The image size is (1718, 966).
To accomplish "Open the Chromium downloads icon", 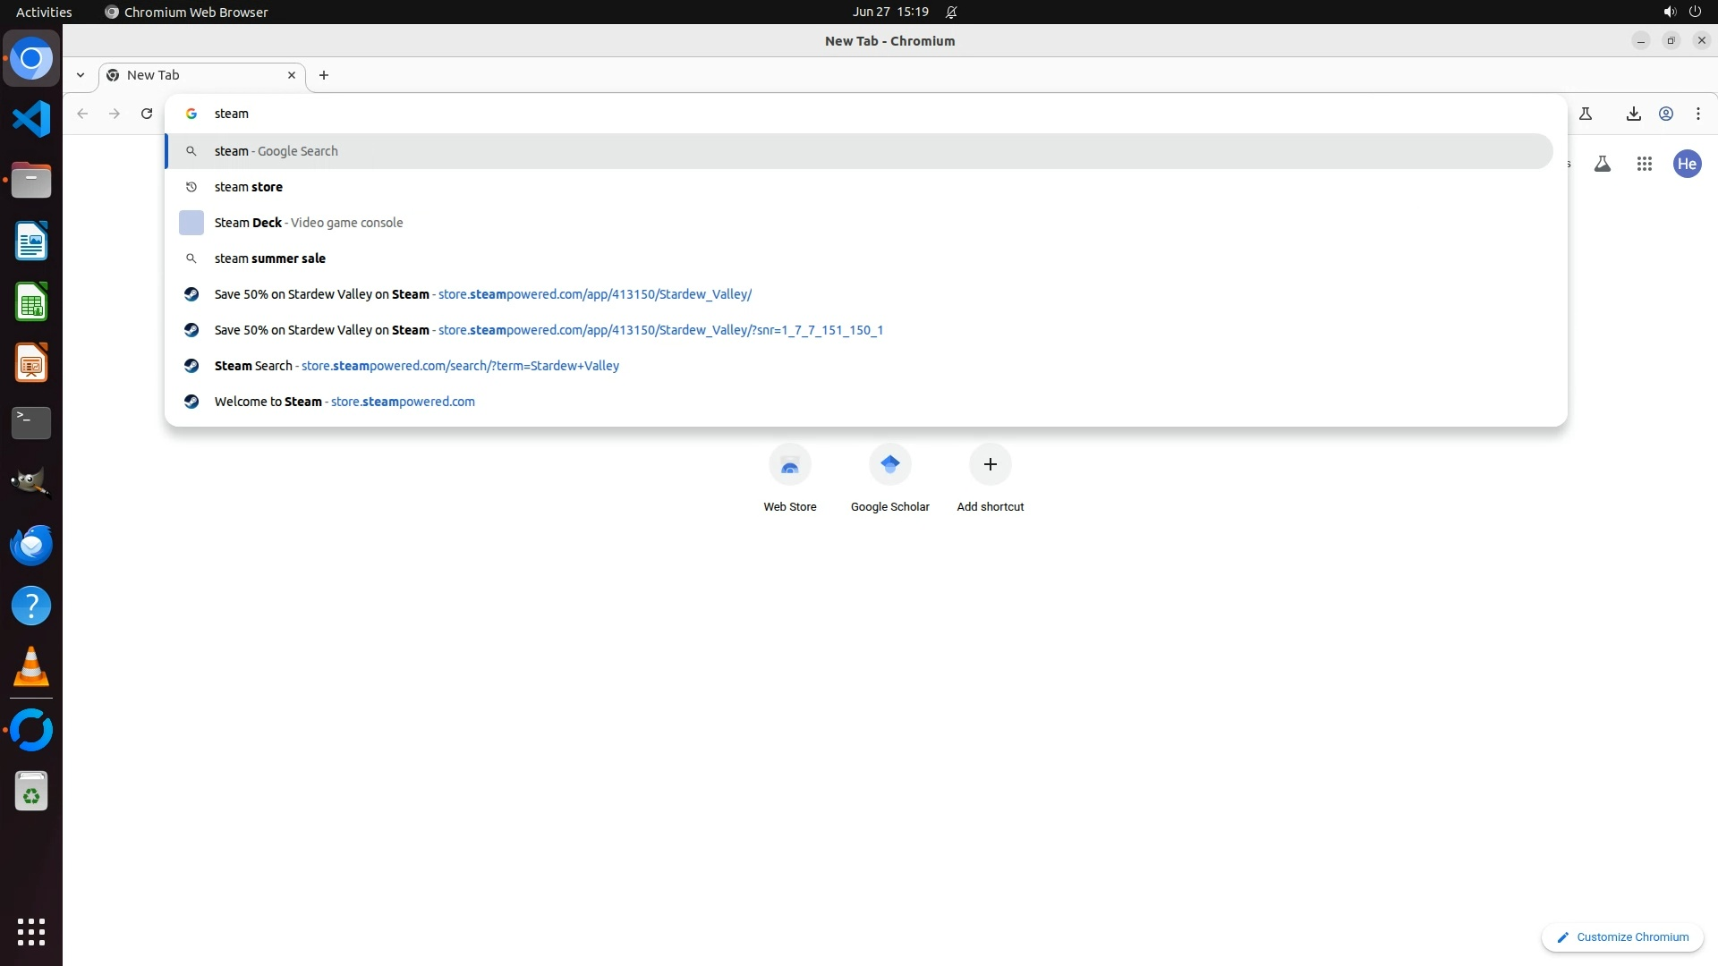I will click(x=1633, y=114).
